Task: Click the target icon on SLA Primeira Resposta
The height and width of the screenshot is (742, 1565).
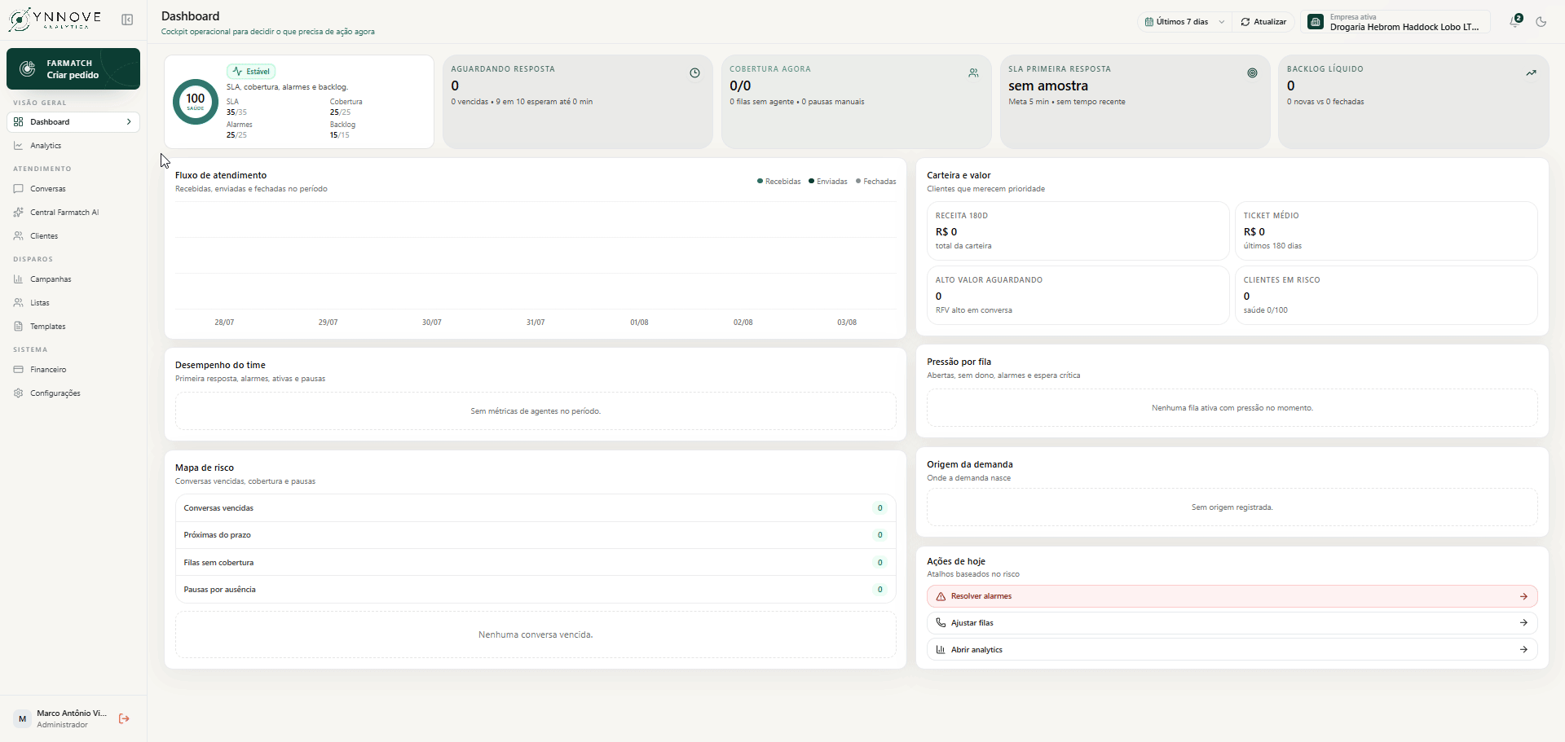Action: [x=1252, y=73]
